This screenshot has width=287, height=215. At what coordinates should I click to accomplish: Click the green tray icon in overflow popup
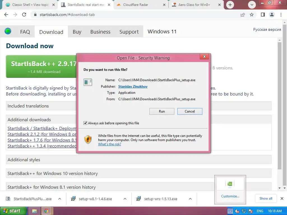tap(230, 184)
